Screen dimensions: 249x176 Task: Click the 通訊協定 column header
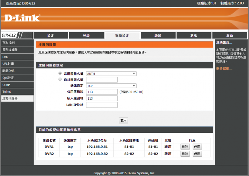(x=70, y=141)
